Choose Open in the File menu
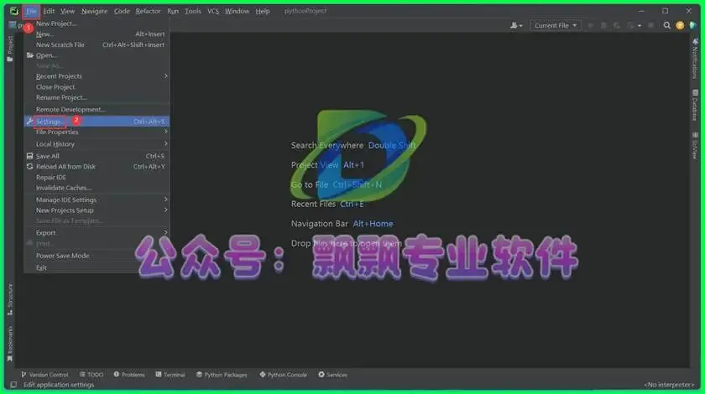The width and height of the screenshot is (705, 394). [97, 55]
